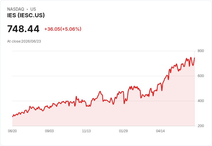Click the 800 price axis label
The image size is (212, 146).
tap(201, 51)
